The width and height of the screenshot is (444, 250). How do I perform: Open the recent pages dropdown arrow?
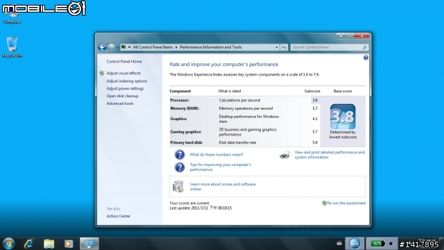point(117,47)
